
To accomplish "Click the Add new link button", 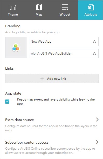I will pyautogui.click(x=52, y=78).
